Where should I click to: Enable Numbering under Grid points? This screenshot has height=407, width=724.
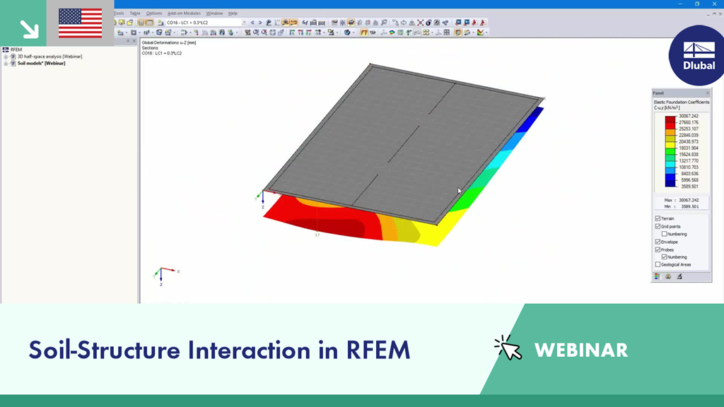(x=664, y=234)
